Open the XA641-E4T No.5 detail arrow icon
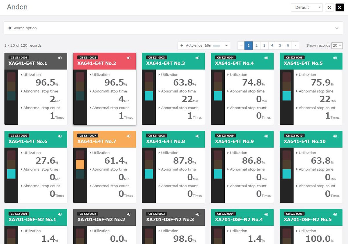This screenshot has height=244, width=348. [x=335, y=58]
